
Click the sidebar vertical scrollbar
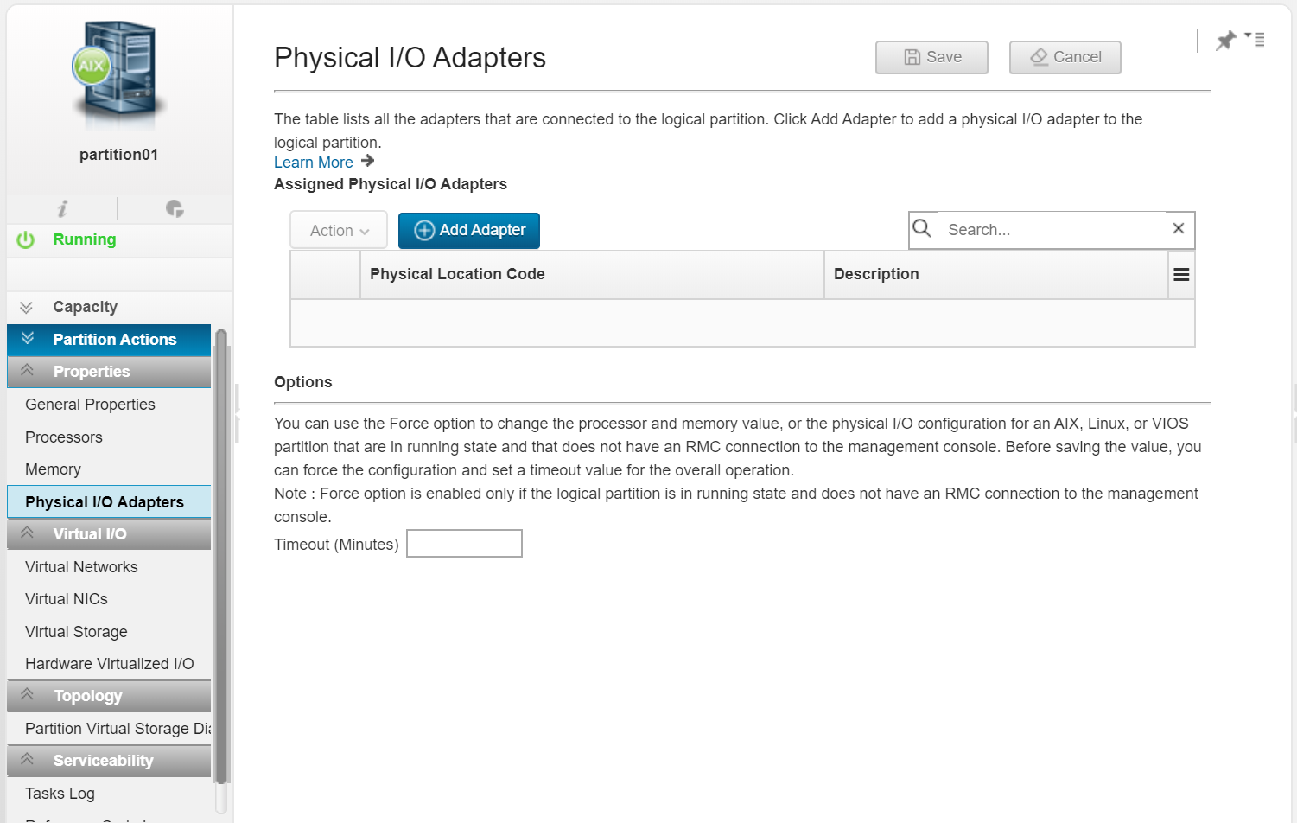tap(221, 558)
